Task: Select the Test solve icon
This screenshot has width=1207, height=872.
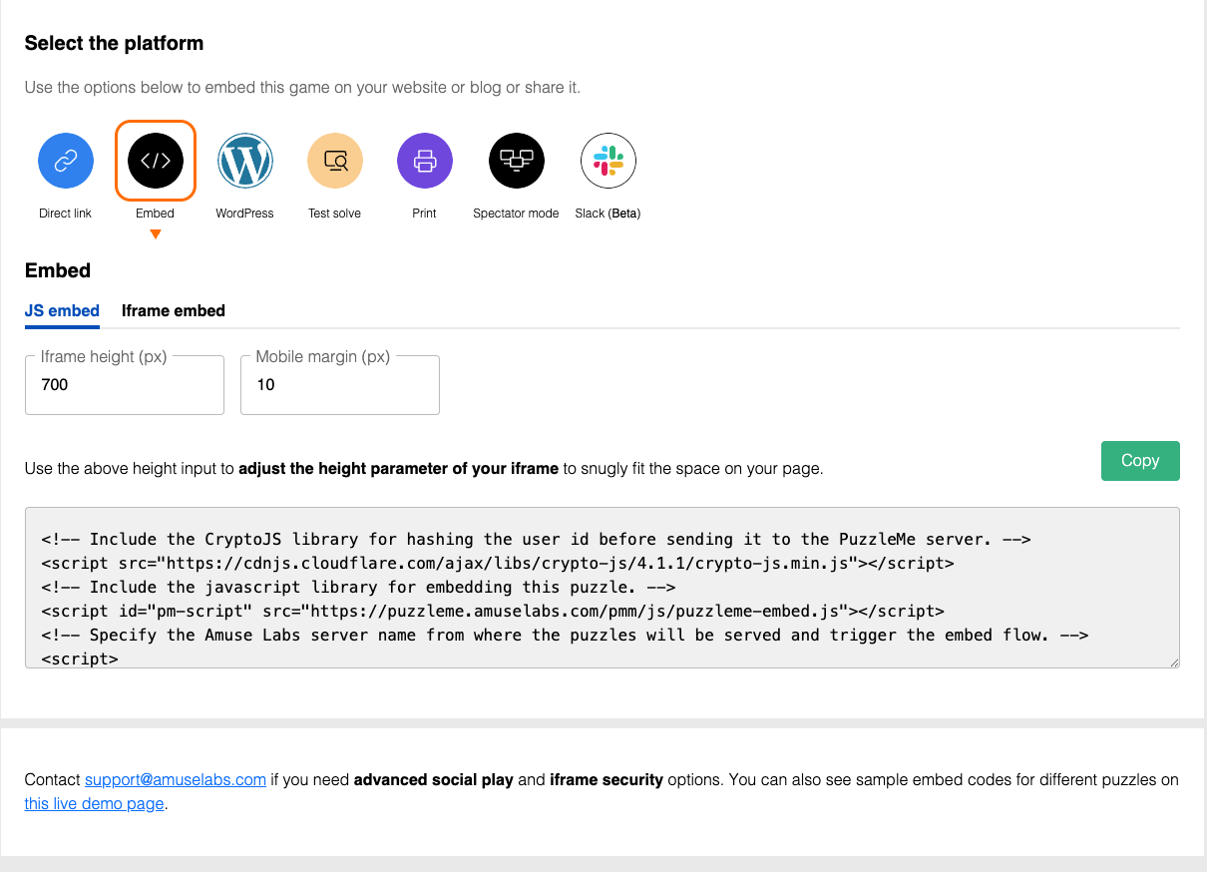Action: pyautogui.click(x=335, y=160)
